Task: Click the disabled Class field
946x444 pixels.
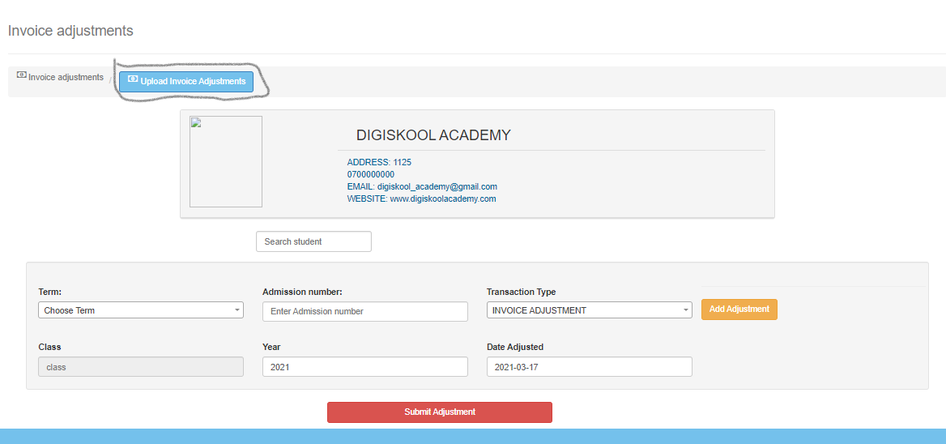Action: coord(140,367)
